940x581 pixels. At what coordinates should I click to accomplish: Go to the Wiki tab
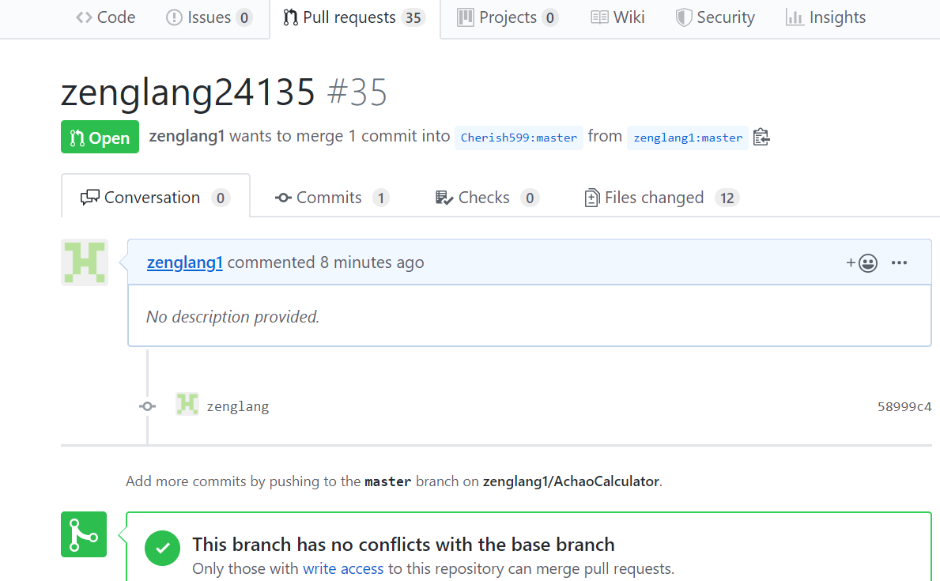coord(617,17)
